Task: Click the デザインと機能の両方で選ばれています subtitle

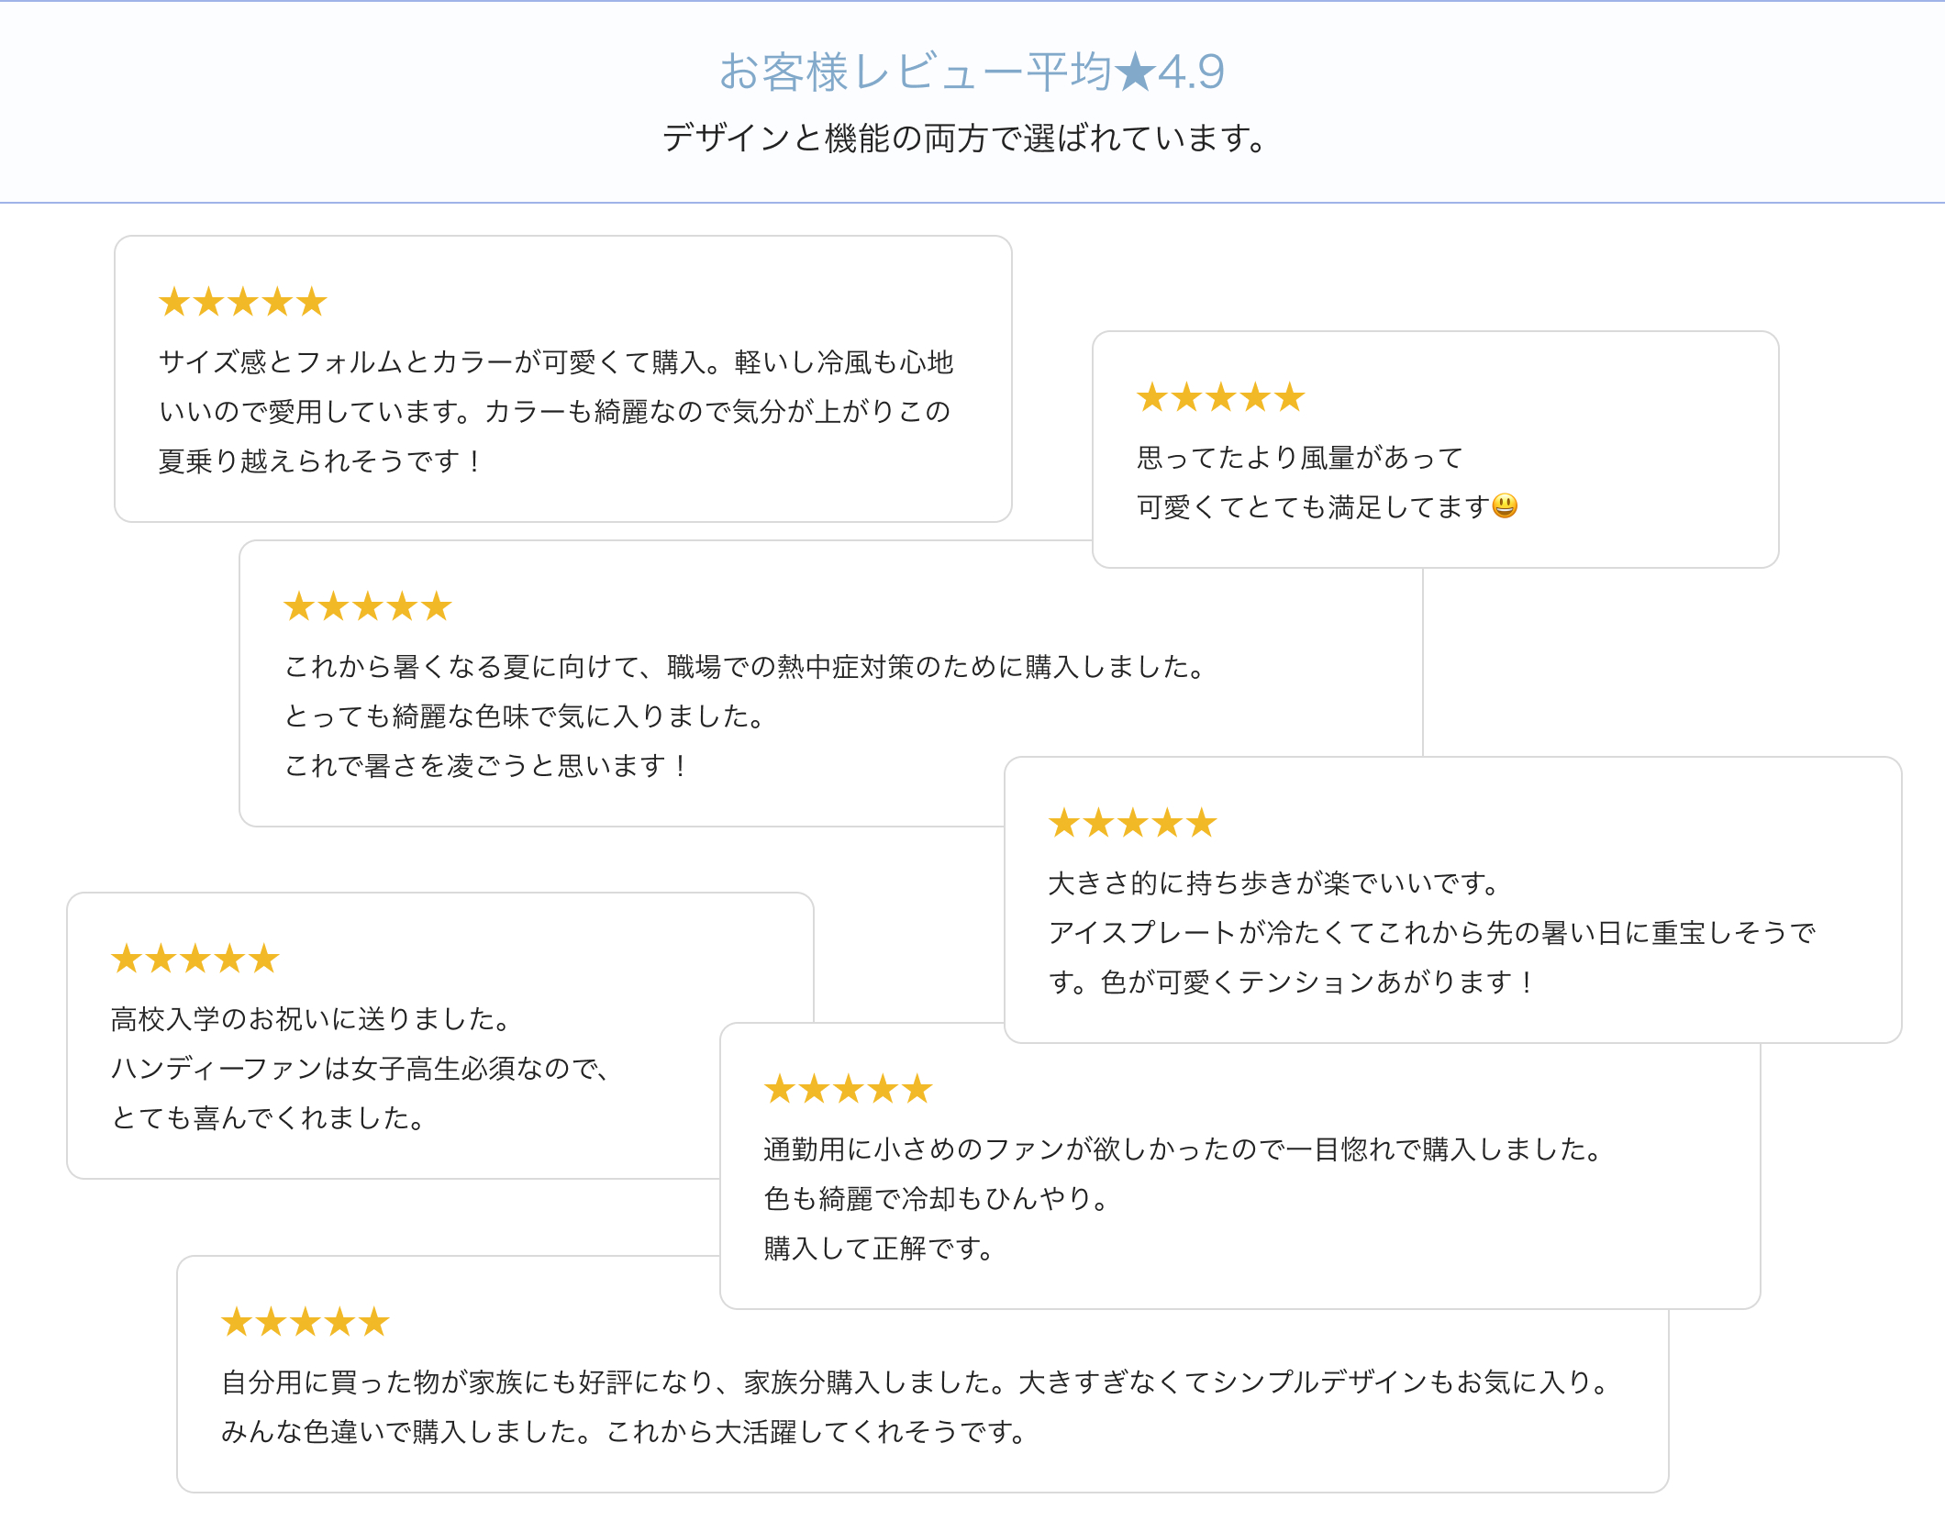Action: coord(967,139)
